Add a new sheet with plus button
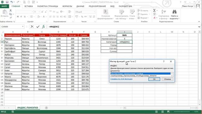 tap(46, 108)
